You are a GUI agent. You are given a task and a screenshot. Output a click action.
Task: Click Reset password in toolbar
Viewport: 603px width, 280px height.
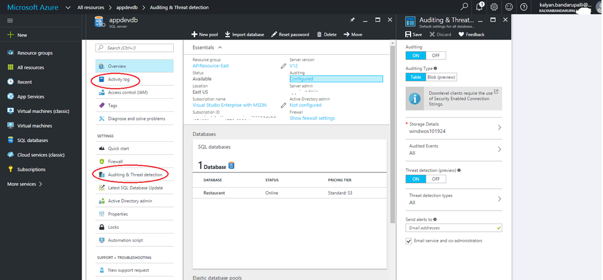290,35
